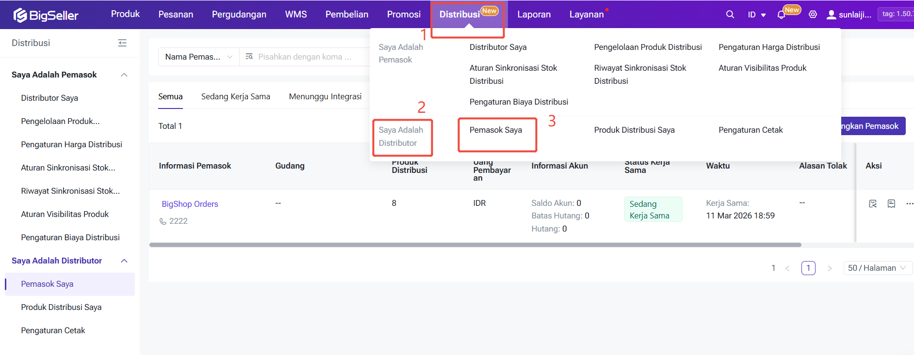The image size is (914, 355).
Task: Switch to Sedang Kerja Sama tab
Action: (235, 96)
